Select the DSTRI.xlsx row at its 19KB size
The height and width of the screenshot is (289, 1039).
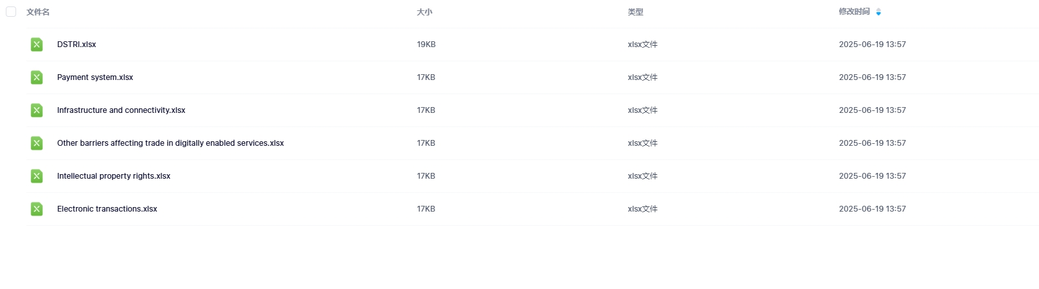coord(426,45)
